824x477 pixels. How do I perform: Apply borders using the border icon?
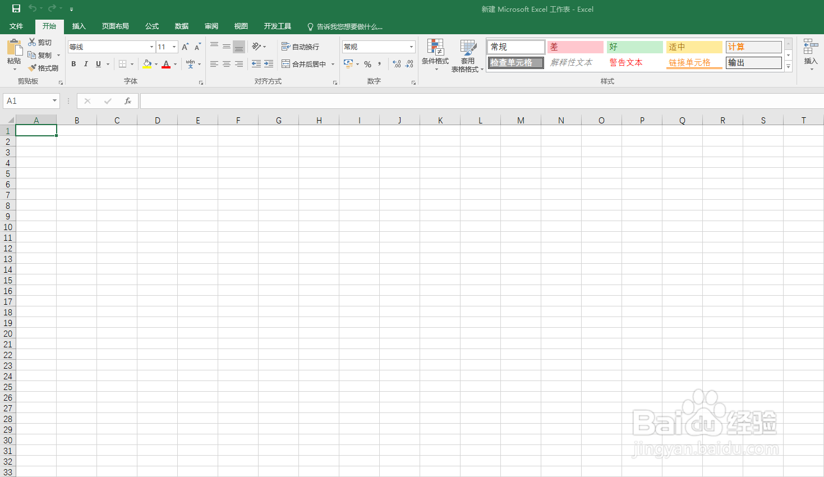click(122, 64)
